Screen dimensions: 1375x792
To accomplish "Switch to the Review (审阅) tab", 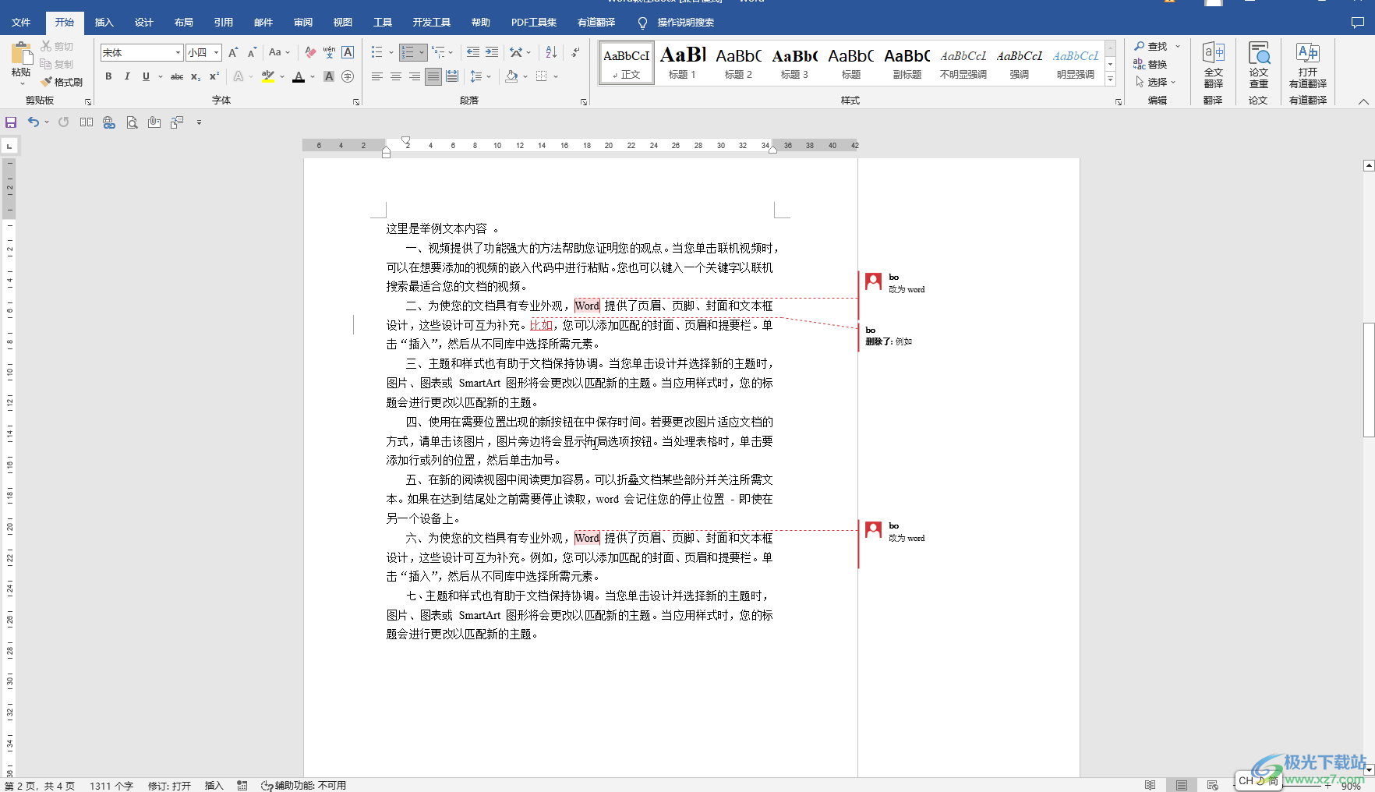I will click(x=303, y=23).
